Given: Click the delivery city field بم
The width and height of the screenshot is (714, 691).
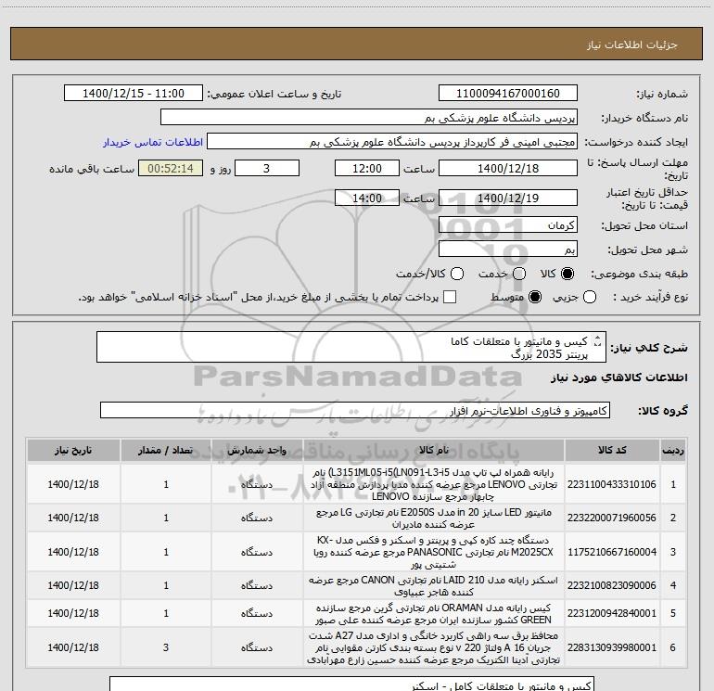Looking at the screenshot, I should coord(508,250).
